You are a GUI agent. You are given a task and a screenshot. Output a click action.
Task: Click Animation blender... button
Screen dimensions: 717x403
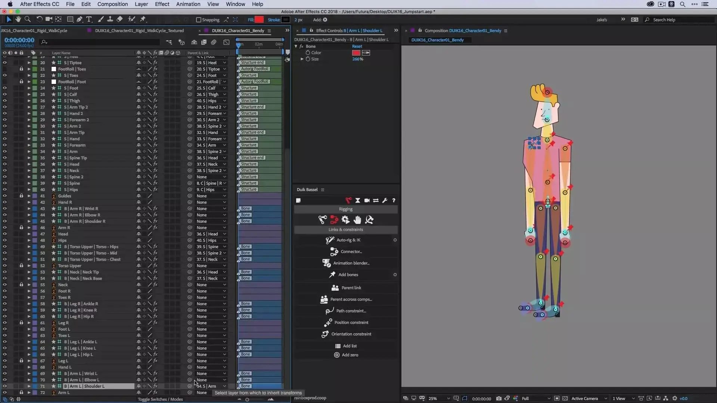click(x=346, y=263)
